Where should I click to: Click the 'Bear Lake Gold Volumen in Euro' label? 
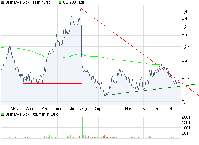point(32,114)
